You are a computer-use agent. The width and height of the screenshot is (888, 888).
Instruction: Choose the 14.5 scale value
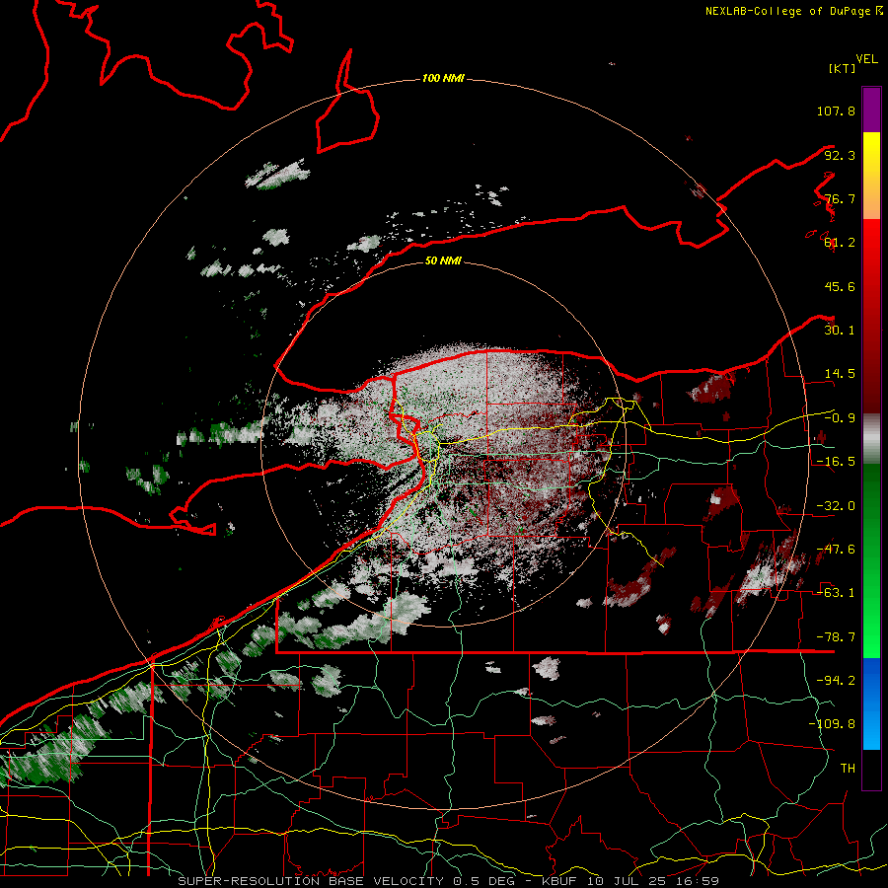pos(840,374)
